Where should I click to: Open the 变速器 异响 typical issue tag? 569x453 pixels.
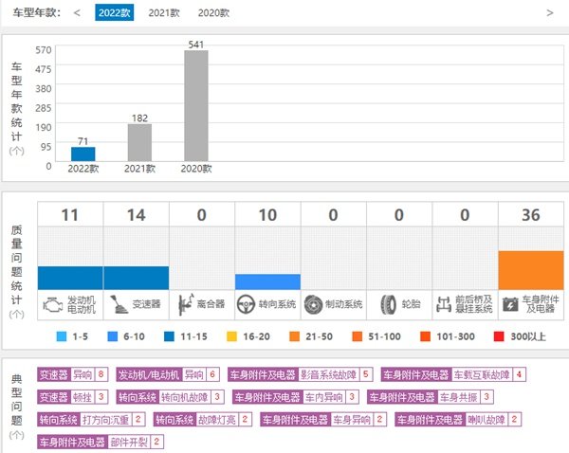[72, 374]
